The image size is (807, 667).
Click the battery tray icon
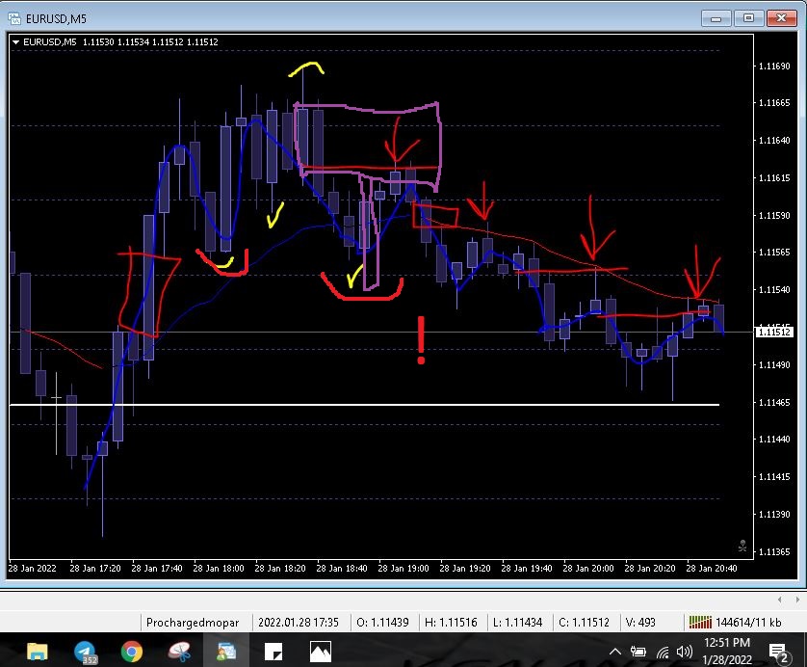[638, 652]
